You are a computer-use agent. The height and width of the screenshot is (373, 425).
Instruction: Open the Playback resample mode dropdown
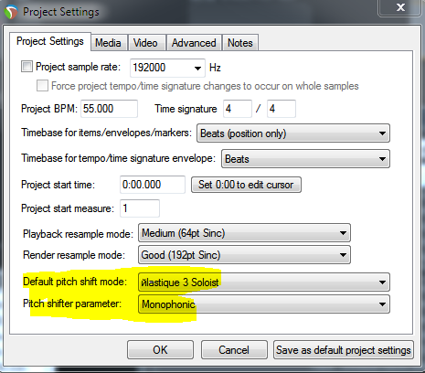point(244,233)
